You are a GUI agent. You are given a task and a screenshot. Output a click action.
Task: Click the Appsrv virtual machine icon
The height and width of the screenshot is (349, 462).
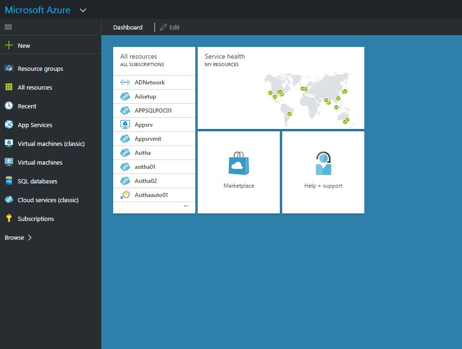pyautogui.click(x=125, y=124)
